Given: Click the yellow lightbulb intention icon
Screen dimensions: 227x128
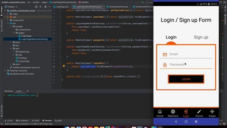Looking at the screenshot, I should pyautogui.click(x=64, y=66).
